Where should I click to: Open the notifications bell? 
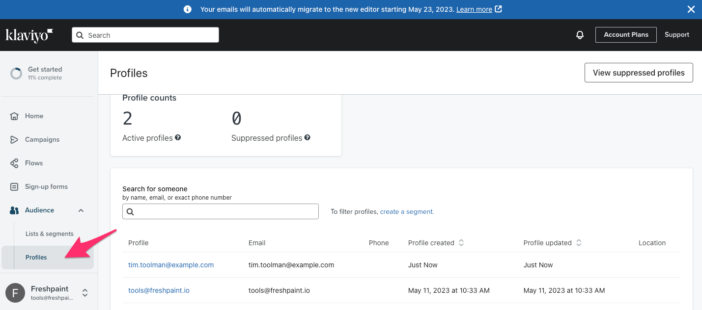tap(580, 35)
